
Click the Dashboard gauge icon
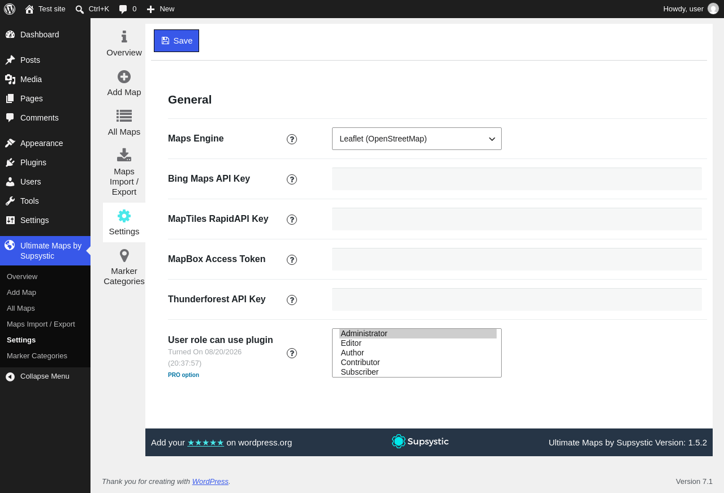[10, 35]
